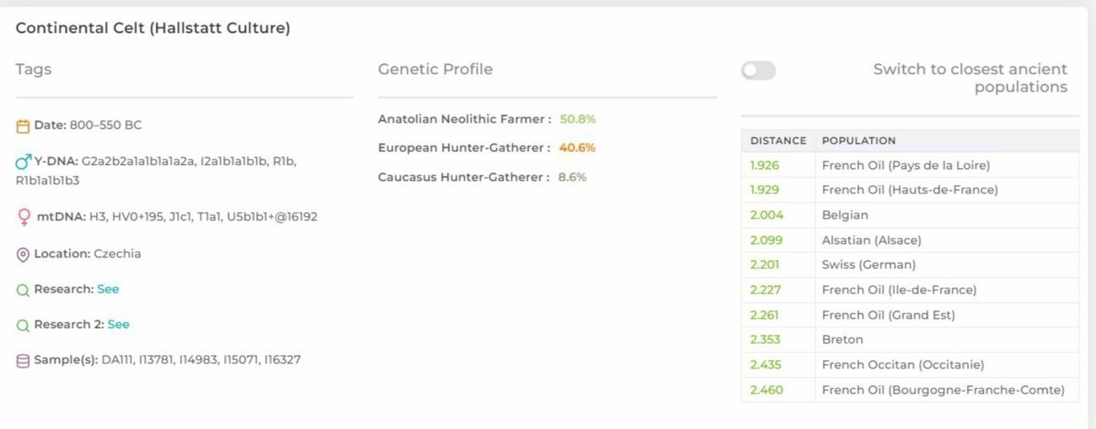Select the Breton population row
The width and height of the screenshot is (1096, 429).
(x=910, y=340)
